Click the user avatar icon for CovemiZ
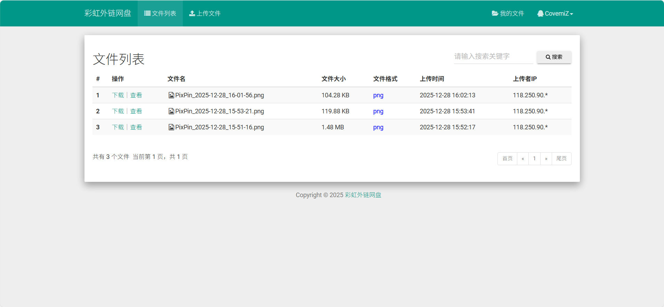Image resolution: width=664 pixels, height=307 pixels. pos(540,14)
